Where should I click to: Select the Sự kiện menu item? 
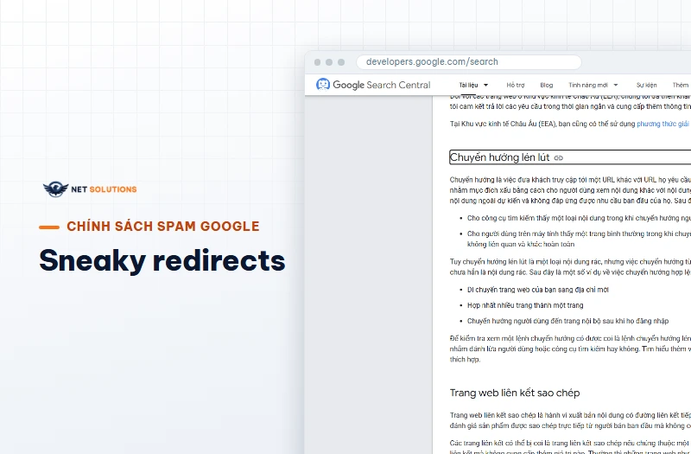coord(646,85)
